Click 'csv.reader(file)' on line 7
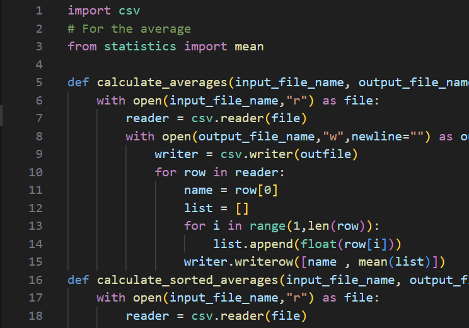The height and width of the screenshot is (328, 469). tap(249, 118)
